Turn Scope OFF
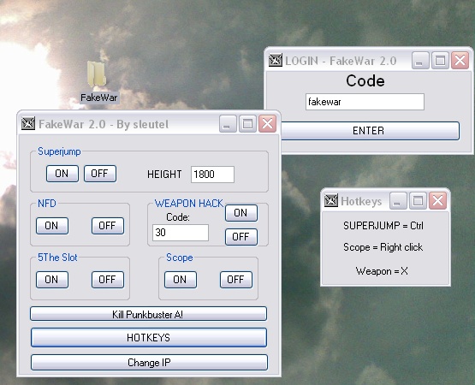Viewport: 475px width, 385px height. click(236, 280)
